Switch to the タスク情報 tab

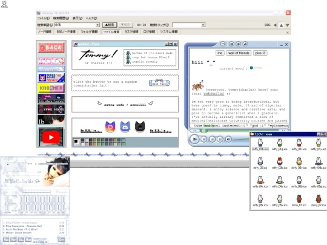[131, 31]
